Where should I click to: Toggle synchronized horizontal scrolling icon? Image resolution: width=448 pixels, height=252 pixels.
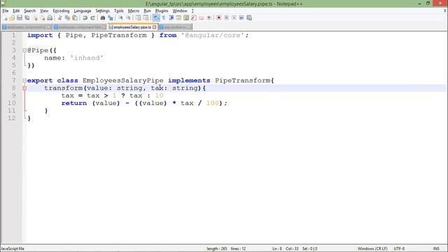(x=146, y=18)
